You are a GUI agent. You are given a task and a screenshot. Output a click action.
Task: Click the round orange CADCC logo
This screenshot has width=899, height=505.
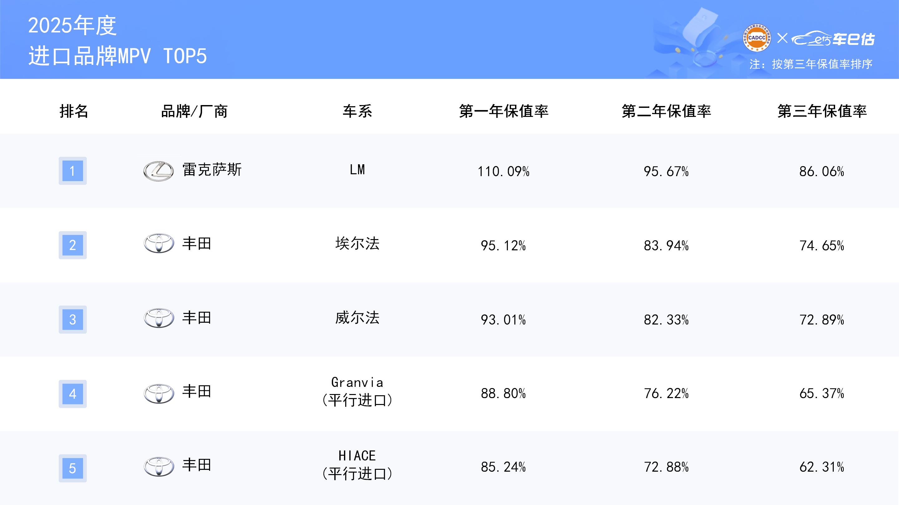[x=757, y=38]
